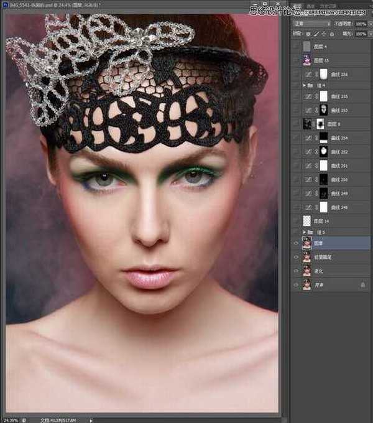The image size is (373, 423).
Task: Hide the 背景 layer using its eye icon
Action: point(295,284)
